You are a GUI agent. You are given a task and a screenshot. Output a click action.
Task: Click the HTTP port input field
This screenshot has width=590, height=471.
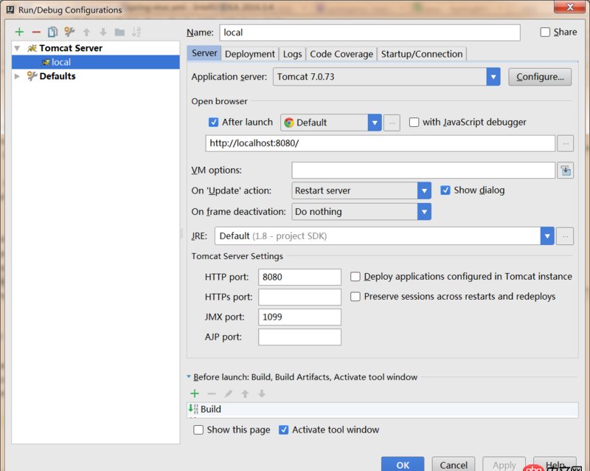299,276
